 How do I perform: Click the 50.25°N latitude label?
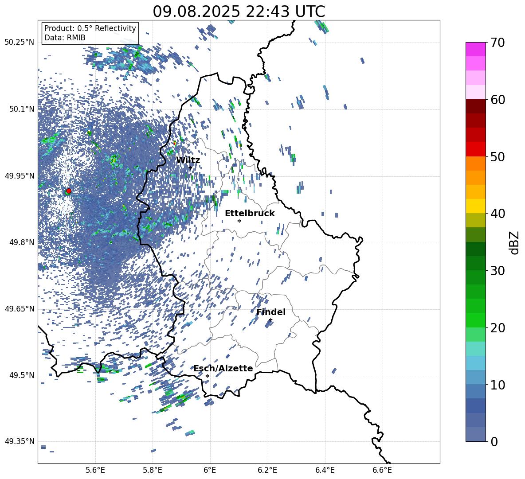click(20, 43)
